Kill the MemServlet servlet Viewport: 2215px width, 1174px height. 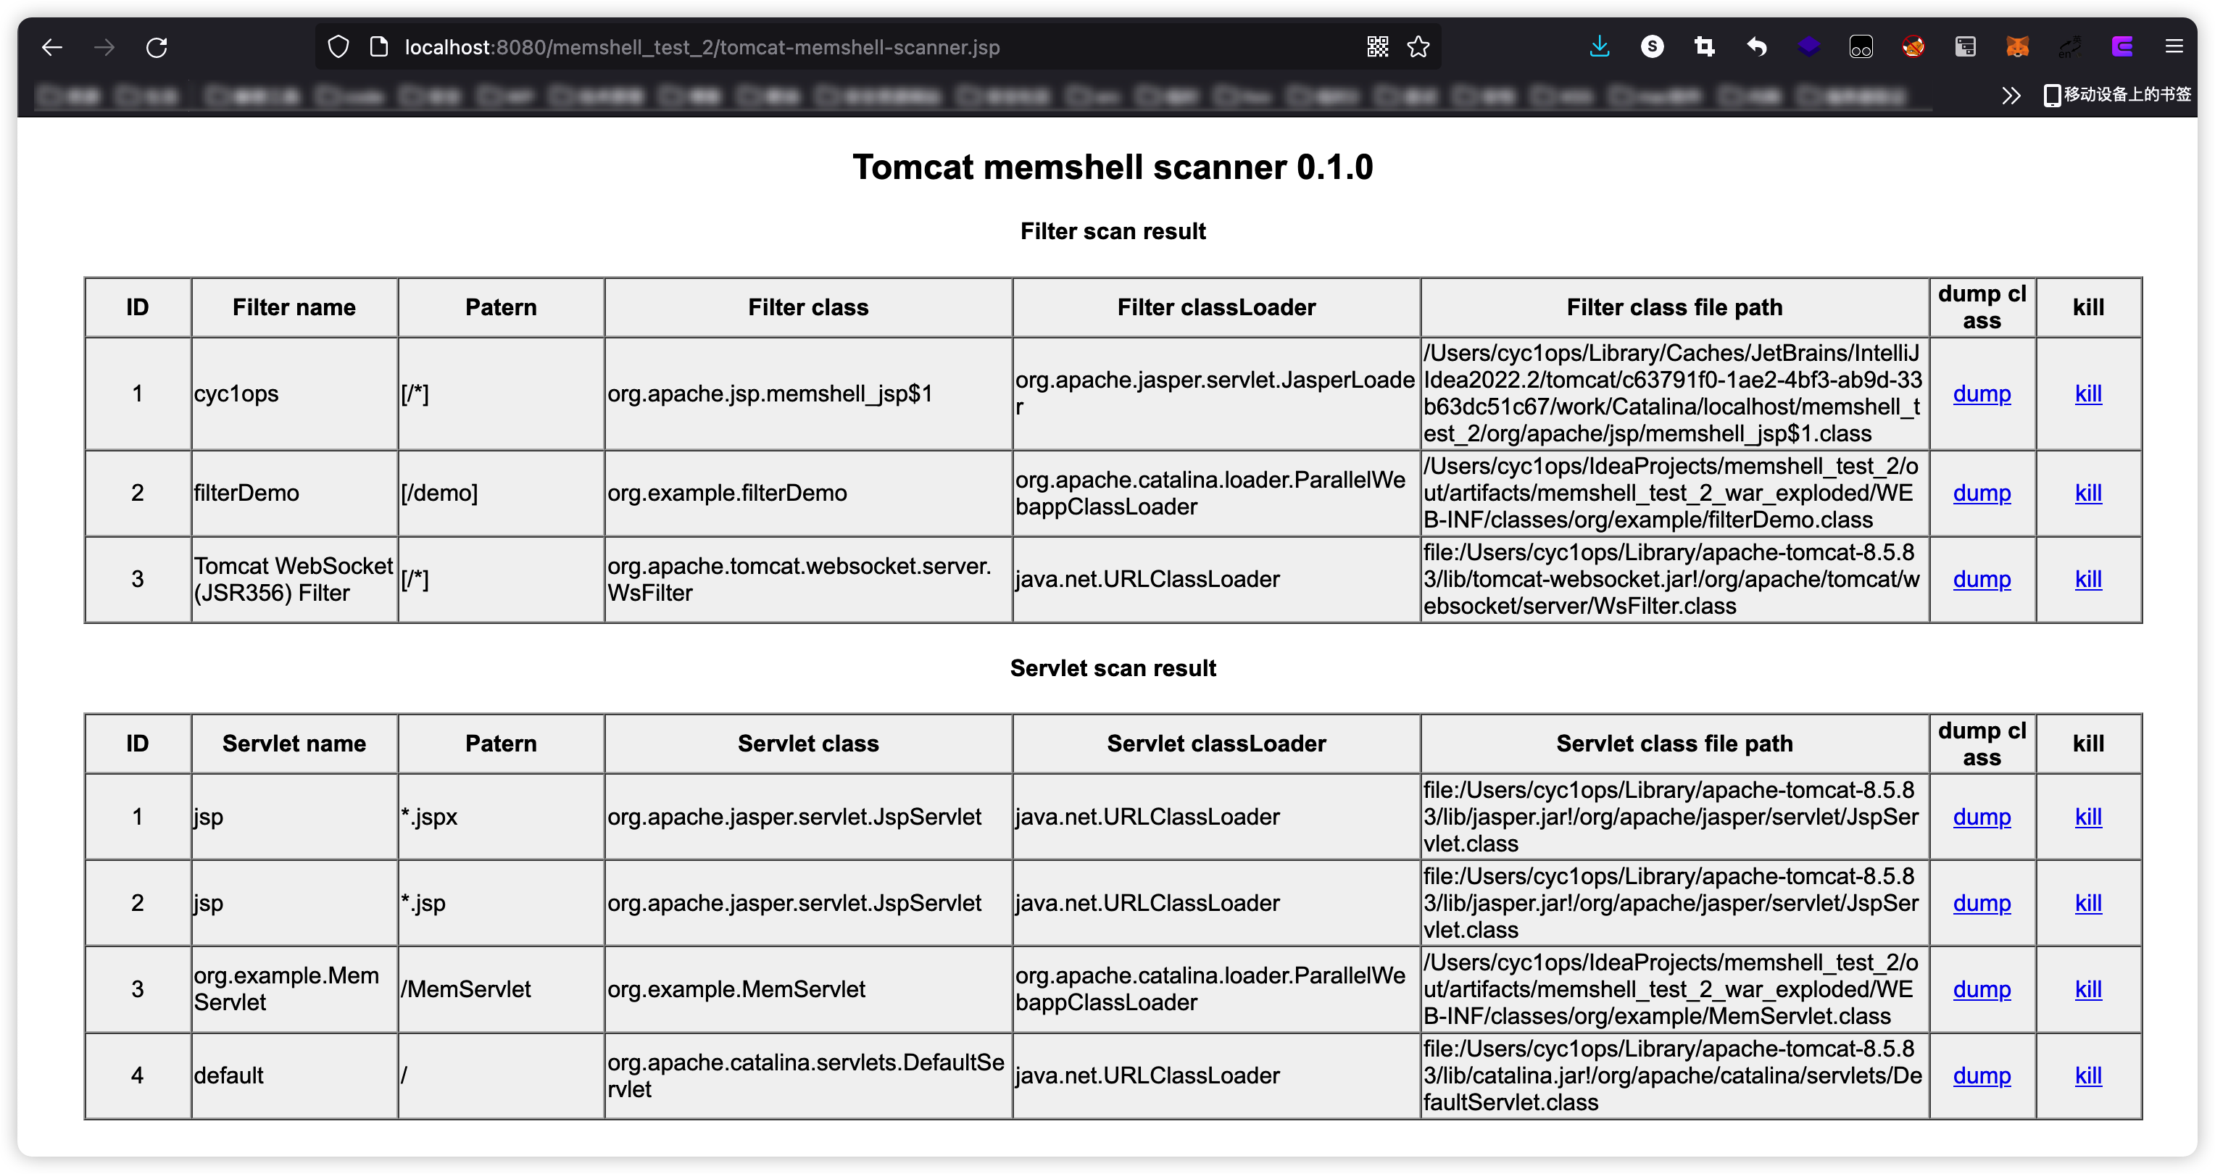[2087, 989]
